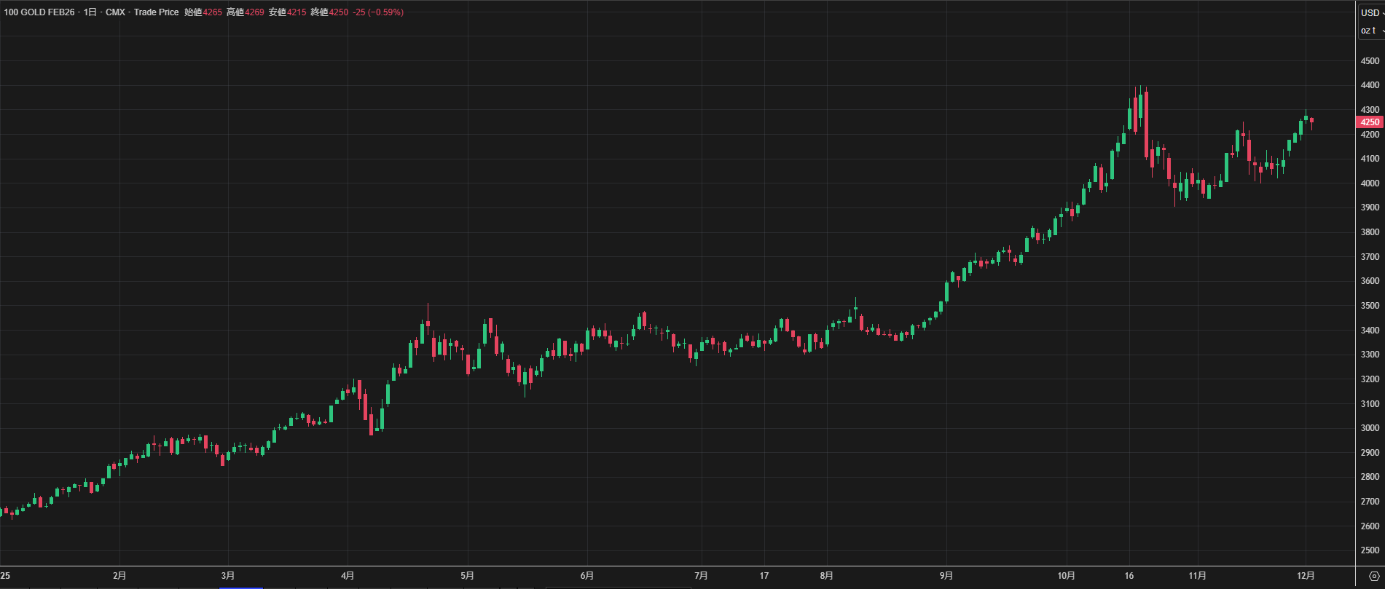
Task: Click the -25 (-0.59%) change value
Action: pos(378,12)
